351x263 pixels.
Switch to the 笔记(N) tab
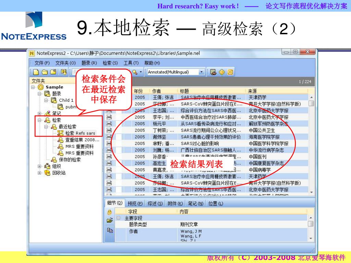(195, 203)
